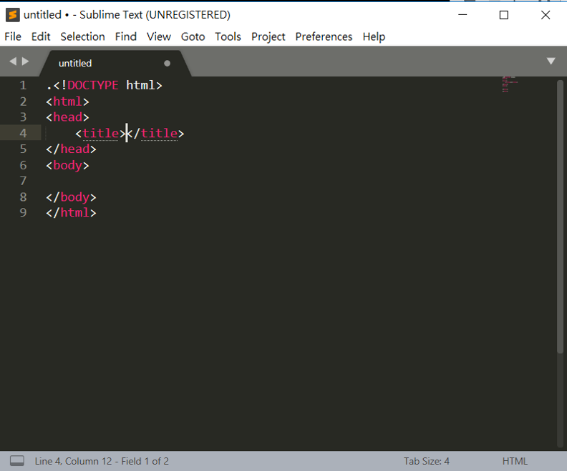Click line number 1 in the gutter
Screen dimensions: 567x471
(23, 85)
